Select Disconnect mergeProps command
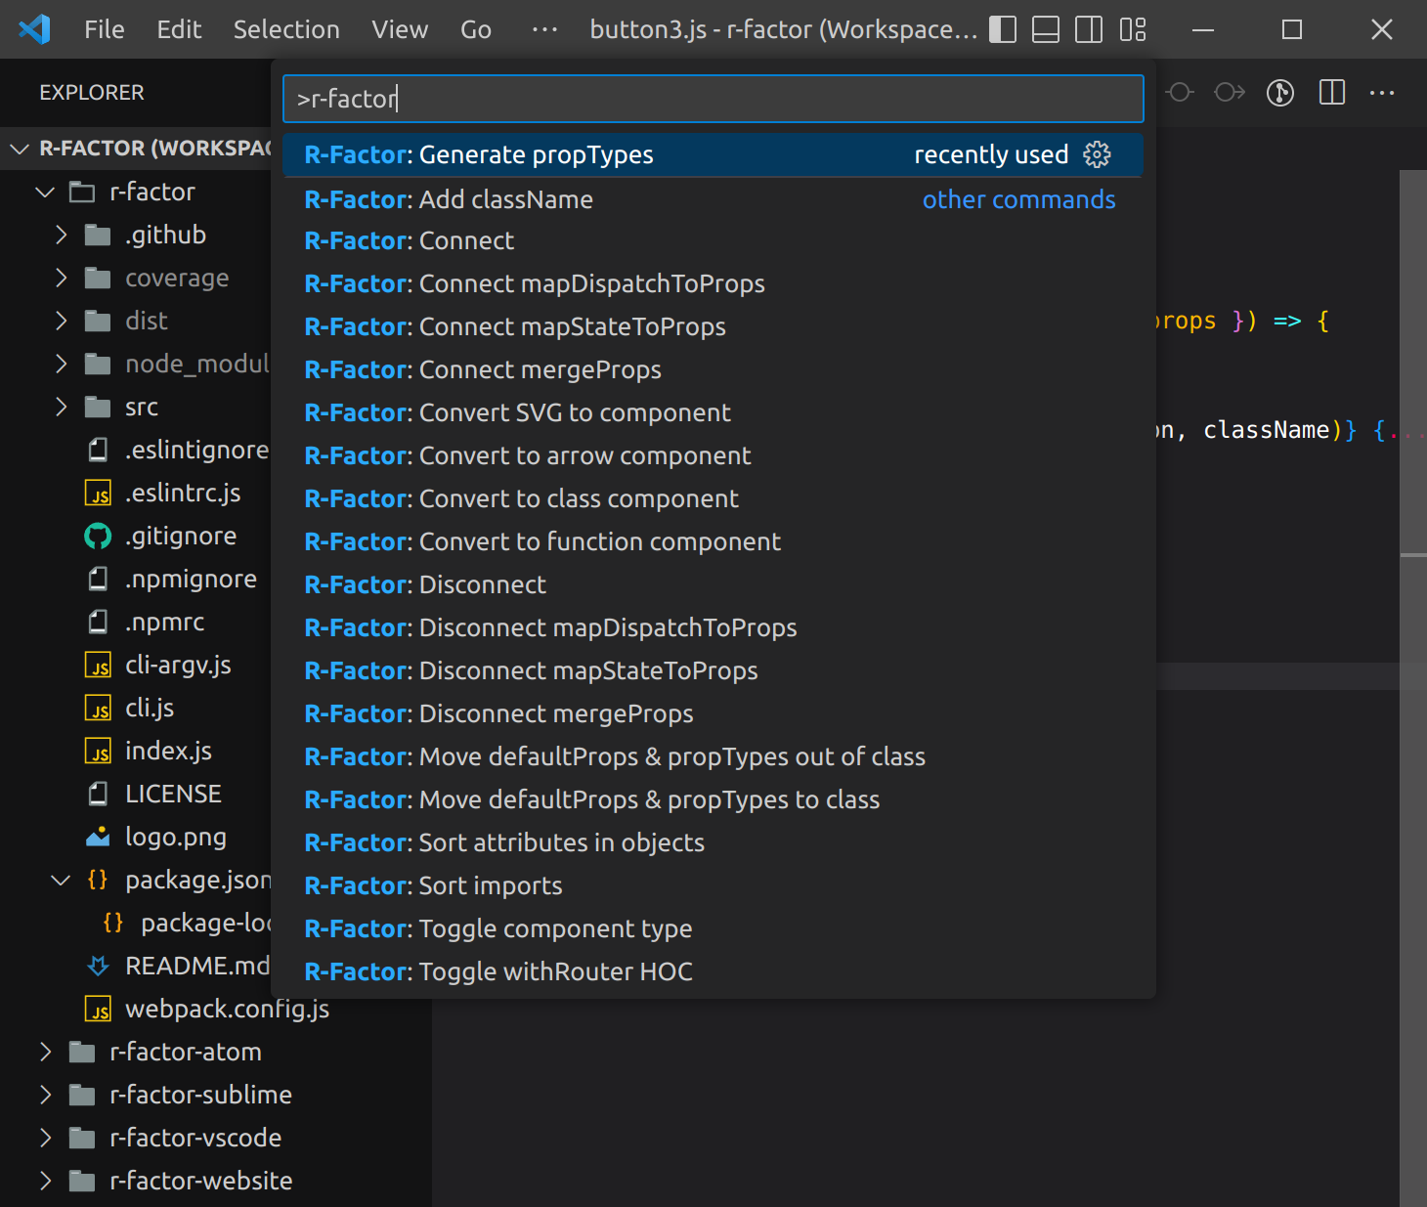Screen dimensions: 1427x1207 713,713
